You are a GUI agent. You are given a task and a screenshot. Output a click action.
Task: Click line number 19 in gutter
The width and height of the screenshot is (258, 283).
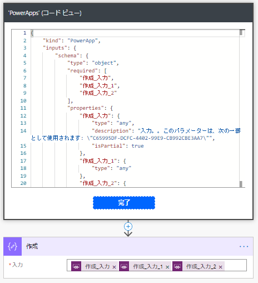[x=23, y=176]
